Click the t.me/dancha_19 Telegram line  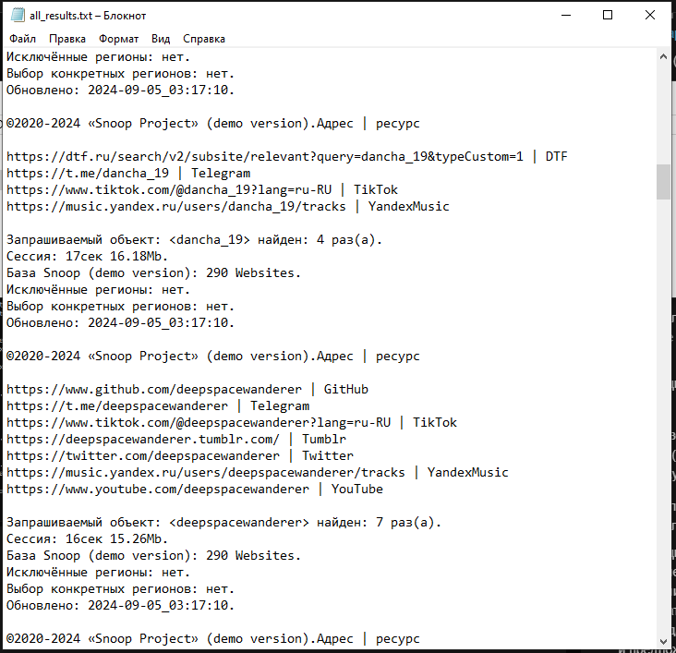128,173
